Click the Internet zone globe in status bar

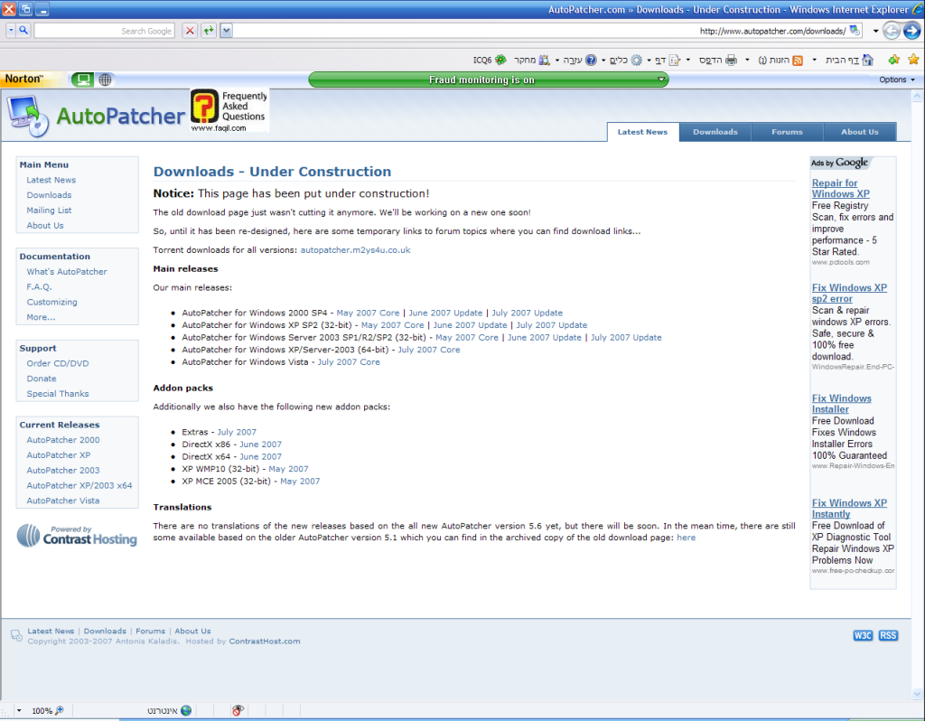pos(186,710)
